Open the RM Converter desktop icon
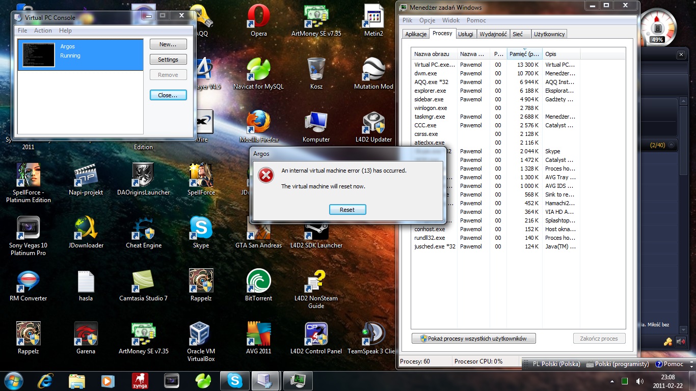 coord(29,285)
